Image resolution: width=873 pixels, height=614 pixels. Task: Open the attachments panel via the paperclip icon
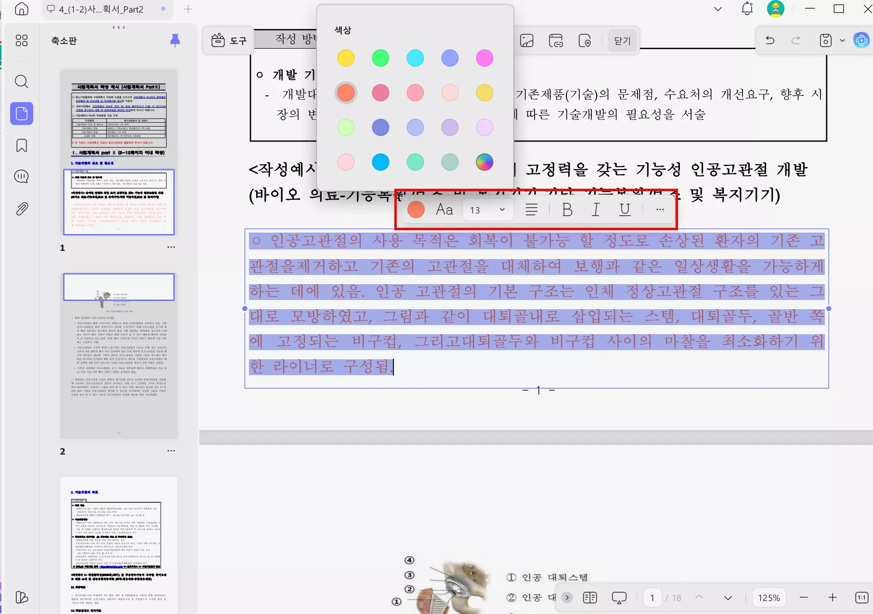(x=21, y=209)
